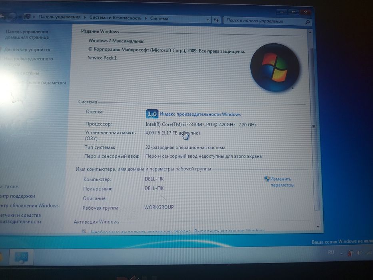Minimize the System window
Image resolution: width=373 pixels, height=280 pixels.
click(282, 12)
